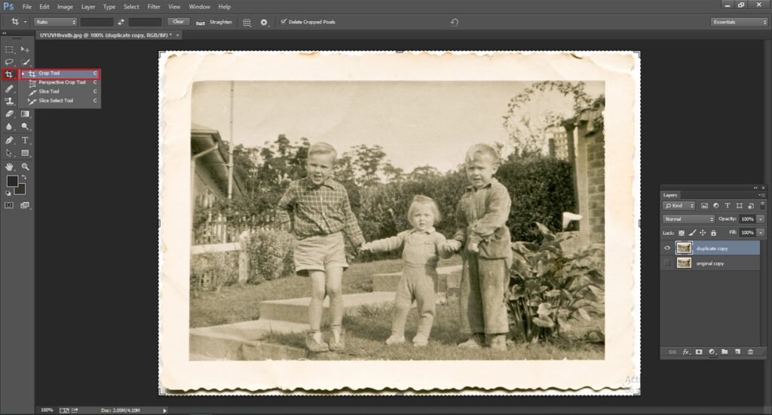Image resolution: width=772 pixels, height=415 pixels.
Task: Select the Horizontal Type tool
Action: tap(25, 140)
